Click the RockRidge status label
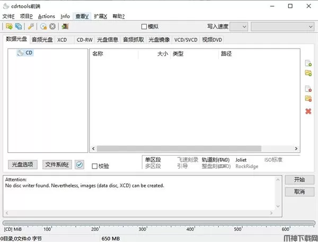318x242 pixels. coord(247,166)
